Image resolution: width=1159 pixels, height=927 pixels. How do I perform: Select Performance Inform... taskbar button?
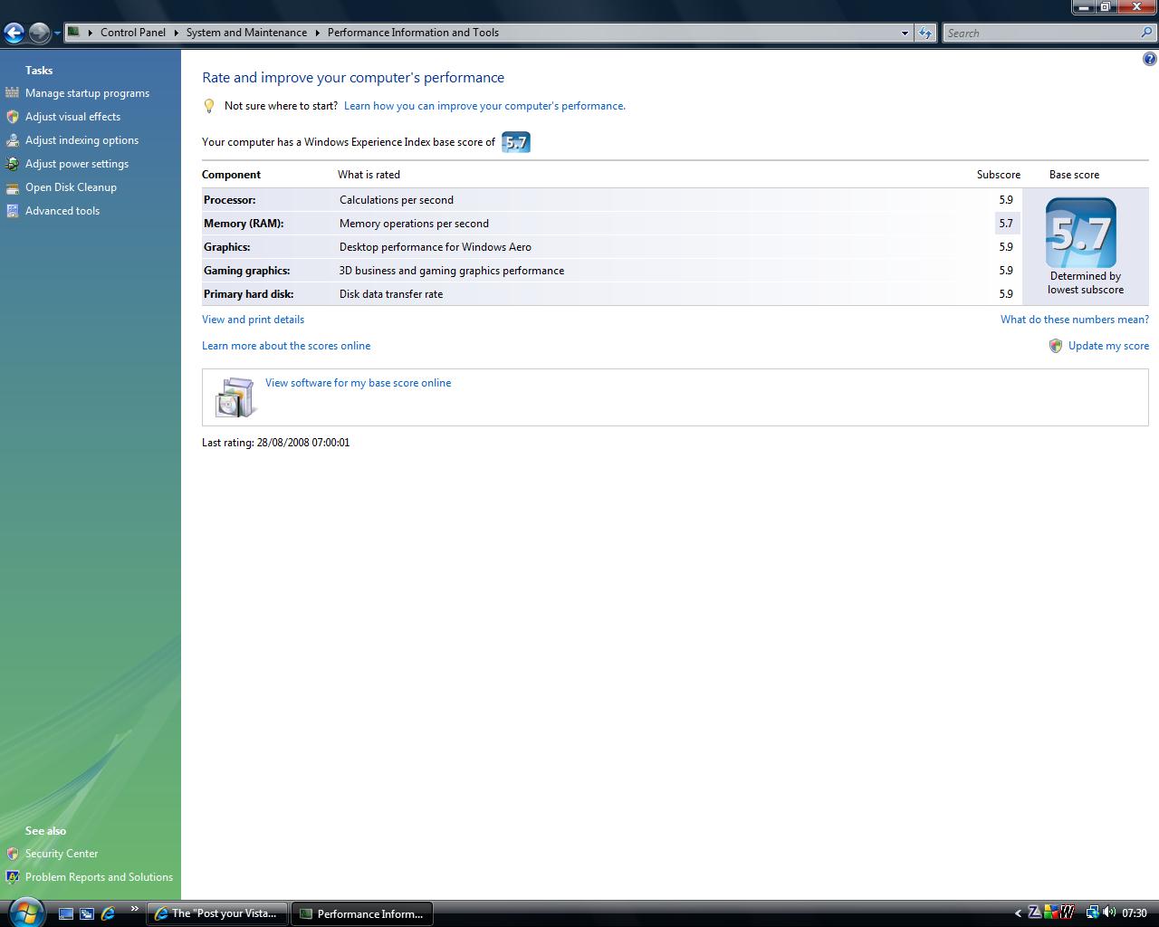pos(362,913)
